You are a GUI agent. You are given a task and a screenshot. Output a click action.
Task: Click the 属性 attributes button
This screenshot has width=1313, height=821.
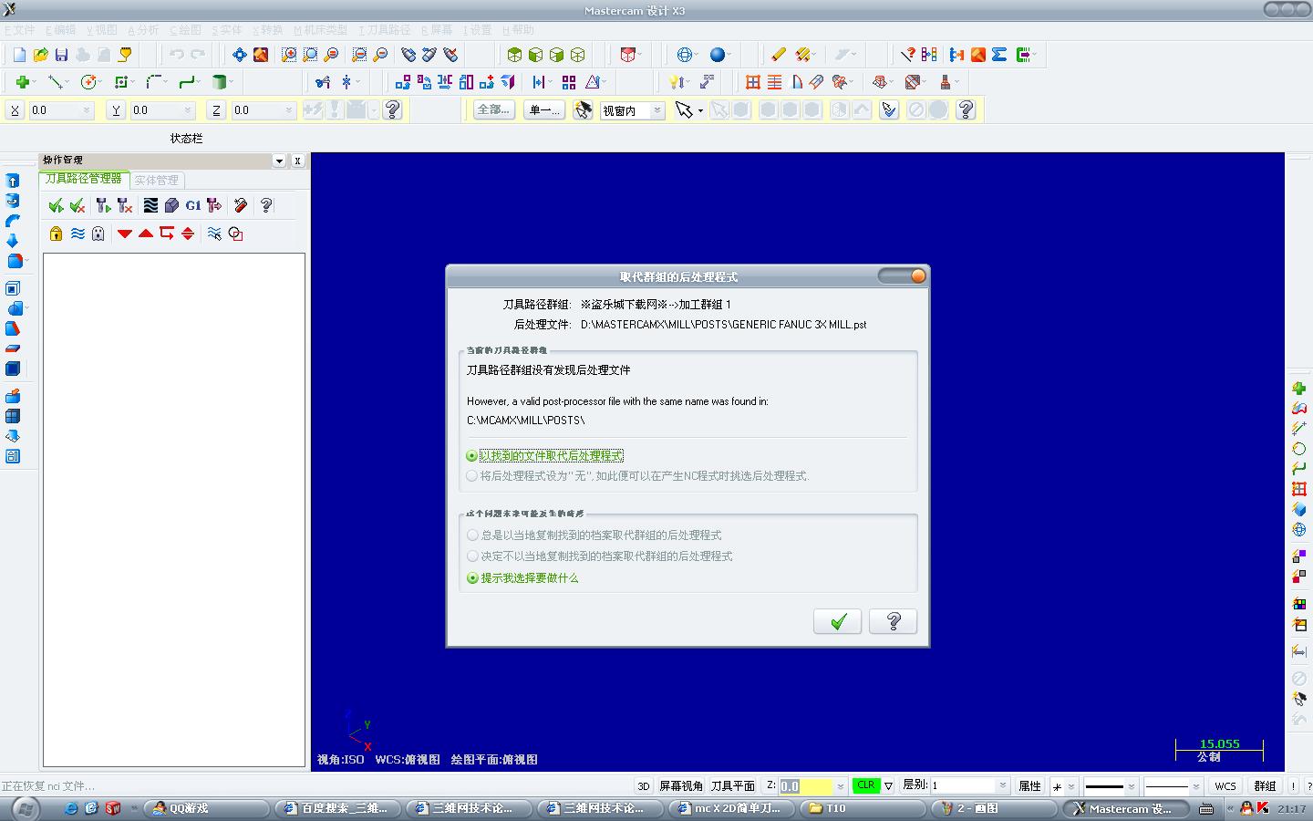point(1029,786)
